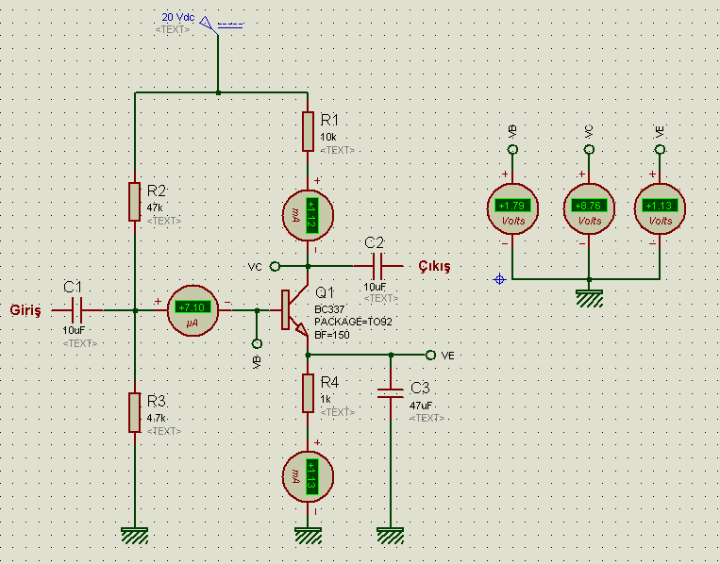The height and width of the screenshot is (564, 720).
Task: Select the C3 47uF bypass capacitor
Action: point(389,391)
